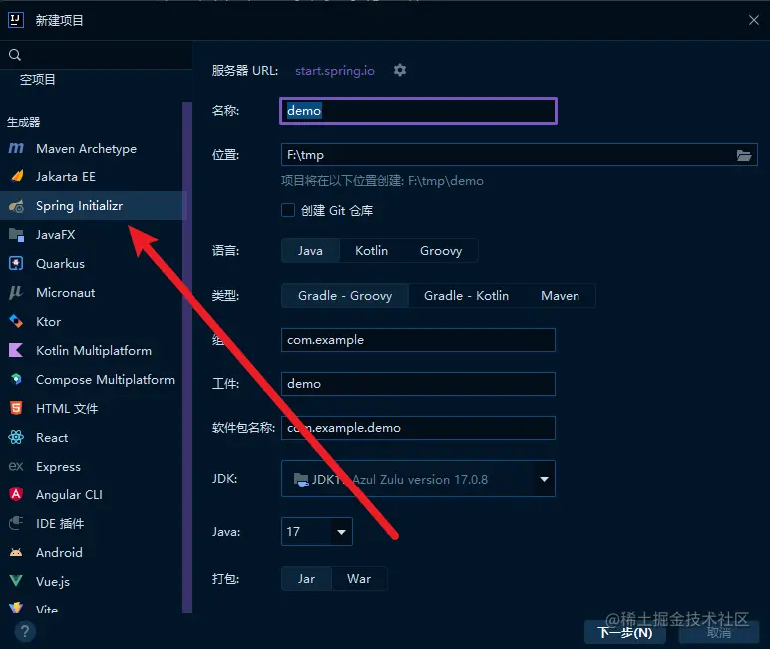Open the JDK dropdown arrow
The image size is (770, 649).
coord(544,479)
